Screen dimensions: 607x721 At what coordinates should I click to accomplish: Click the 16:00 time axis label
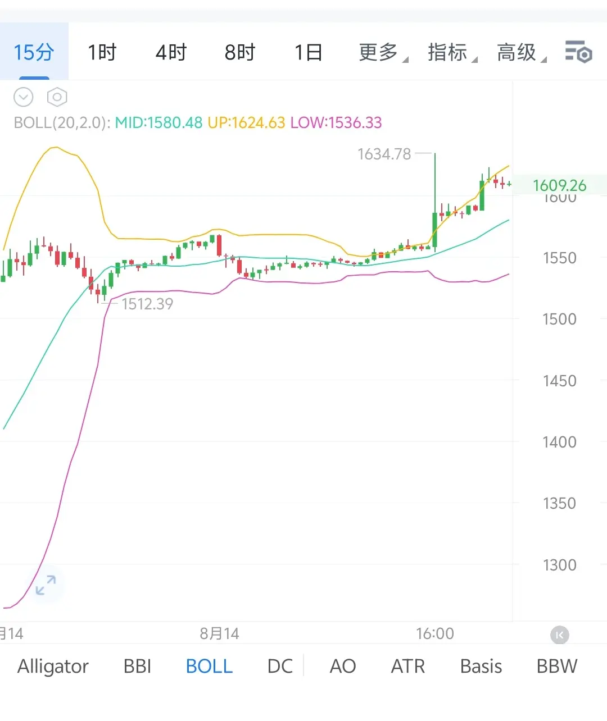435,633
